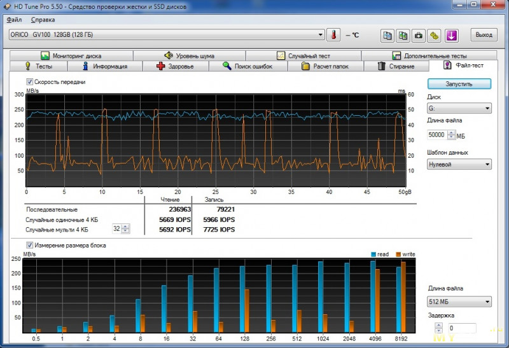Click the copy text to clipboard icon
The height and width of the screenshot is (348, 509).
pos(386,35)
